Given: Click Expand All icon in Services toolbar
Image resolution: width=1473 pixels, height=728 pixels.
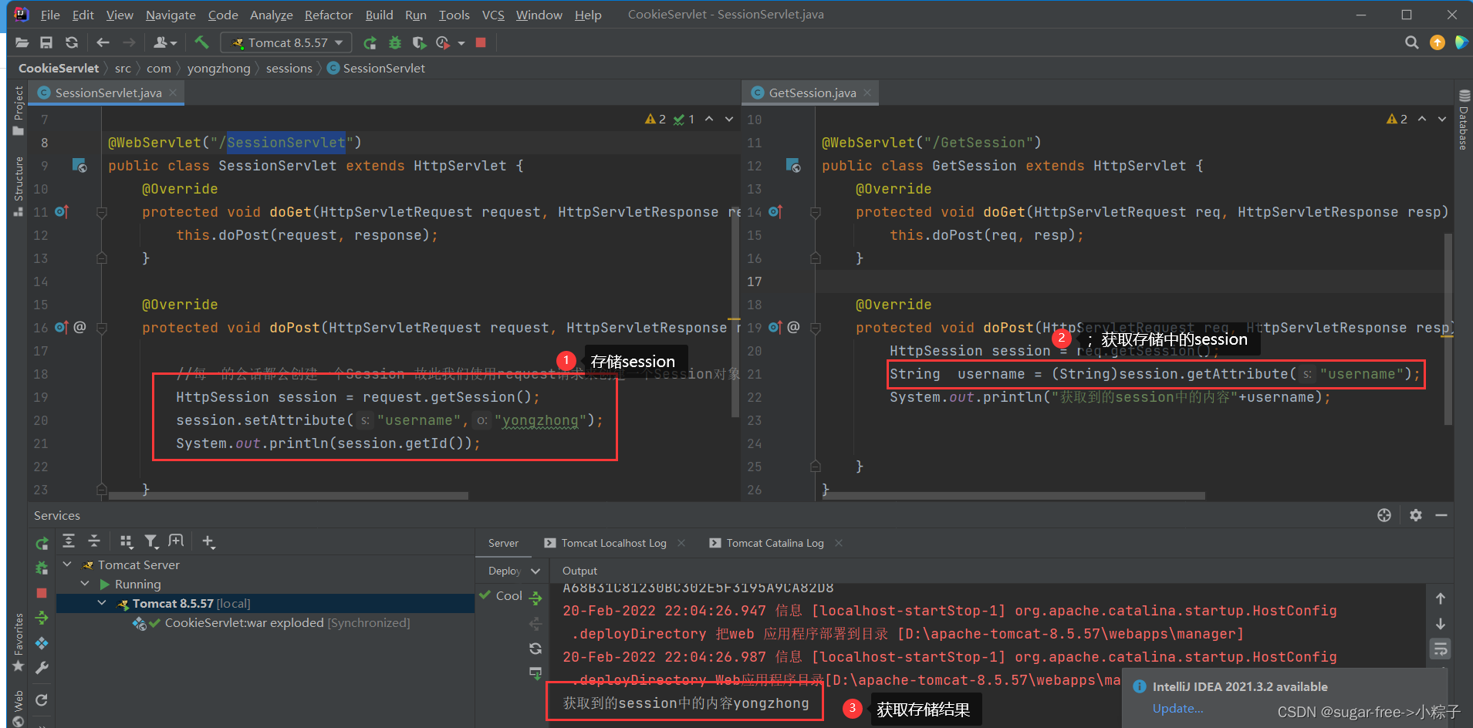Looking at the screenshot, I should [69, 541].
